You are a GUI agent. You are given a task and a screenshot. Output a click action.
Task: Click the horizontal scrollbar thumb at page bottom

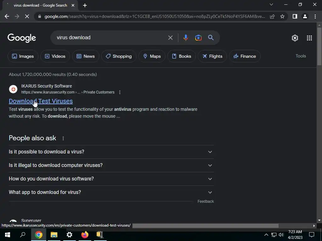(x=205, y=226)
